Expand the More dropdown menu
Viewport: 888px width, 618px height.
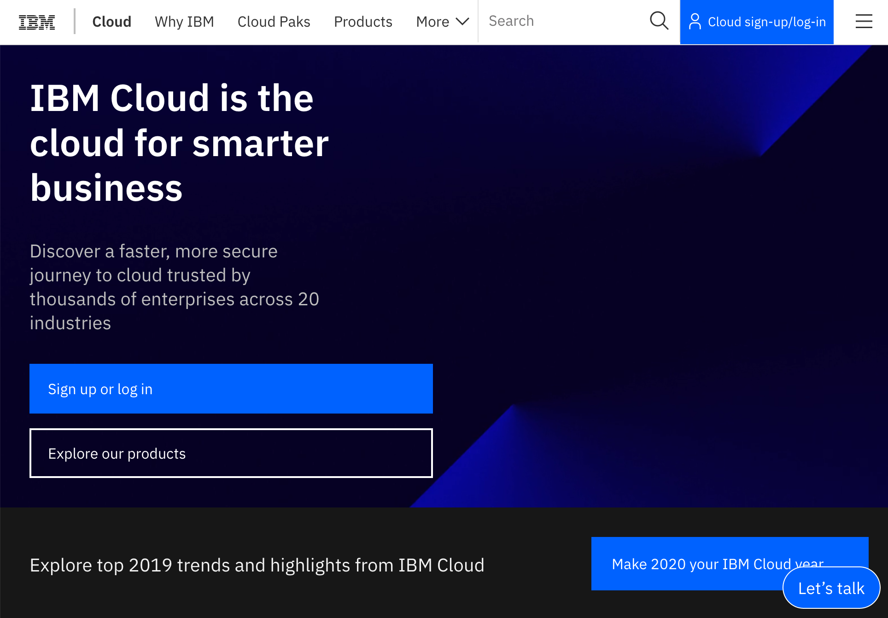pyautogui.click(x=443, y=22)
